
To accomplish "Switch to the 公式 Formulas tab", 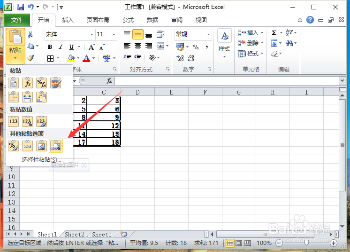I will pyautogui.click(x=128, y=20).
